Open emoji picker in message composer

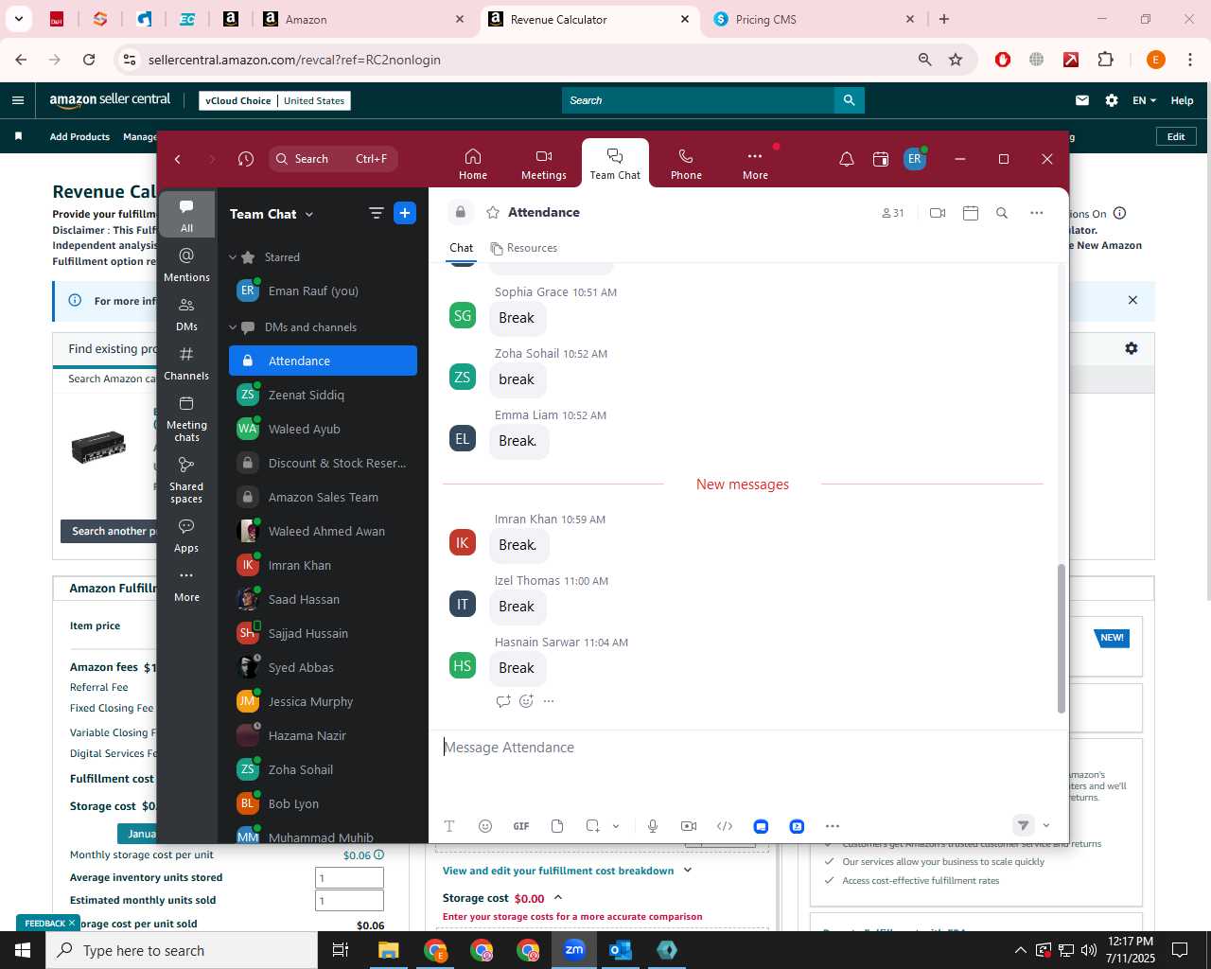click(485, 826)
